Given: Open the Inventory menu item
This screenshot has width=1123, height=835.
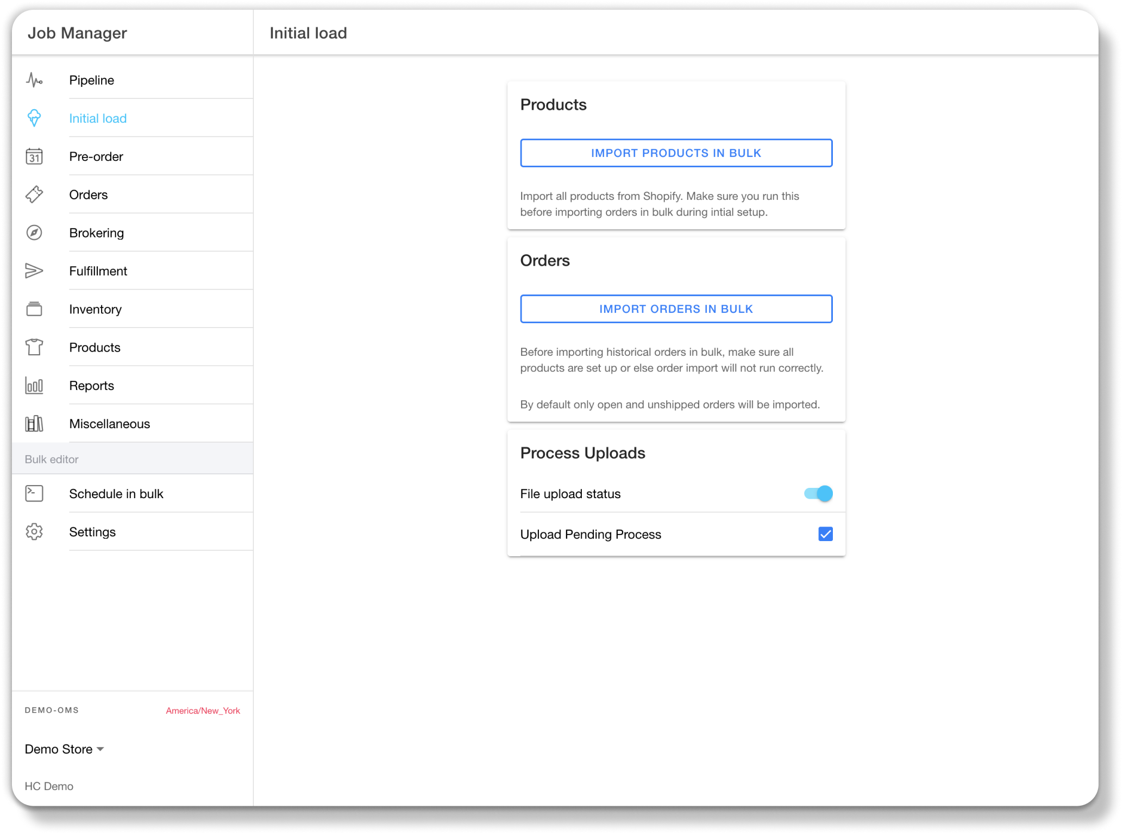Looking at the screenshot, I should pyautogui.click(x=96, y=309).
